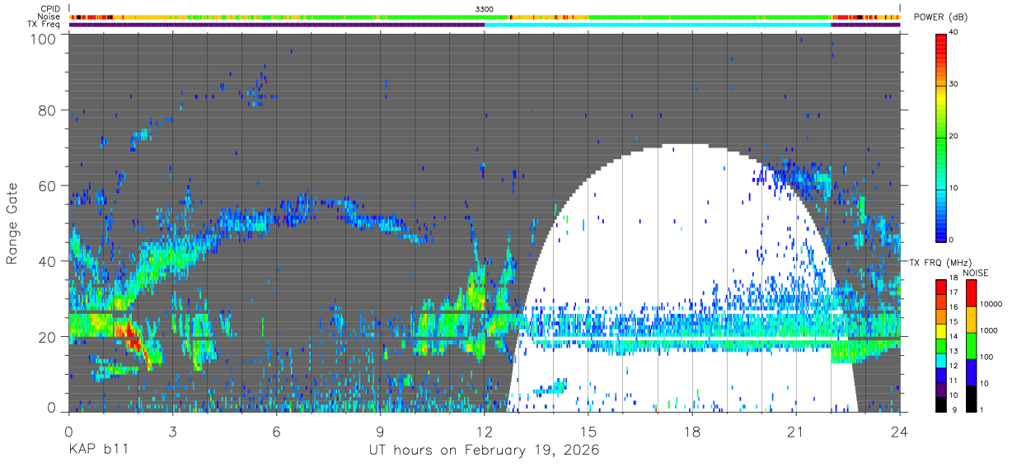Click the x-axis tick label '0'
1012x467 pixels.
click(x=68, y=431)
